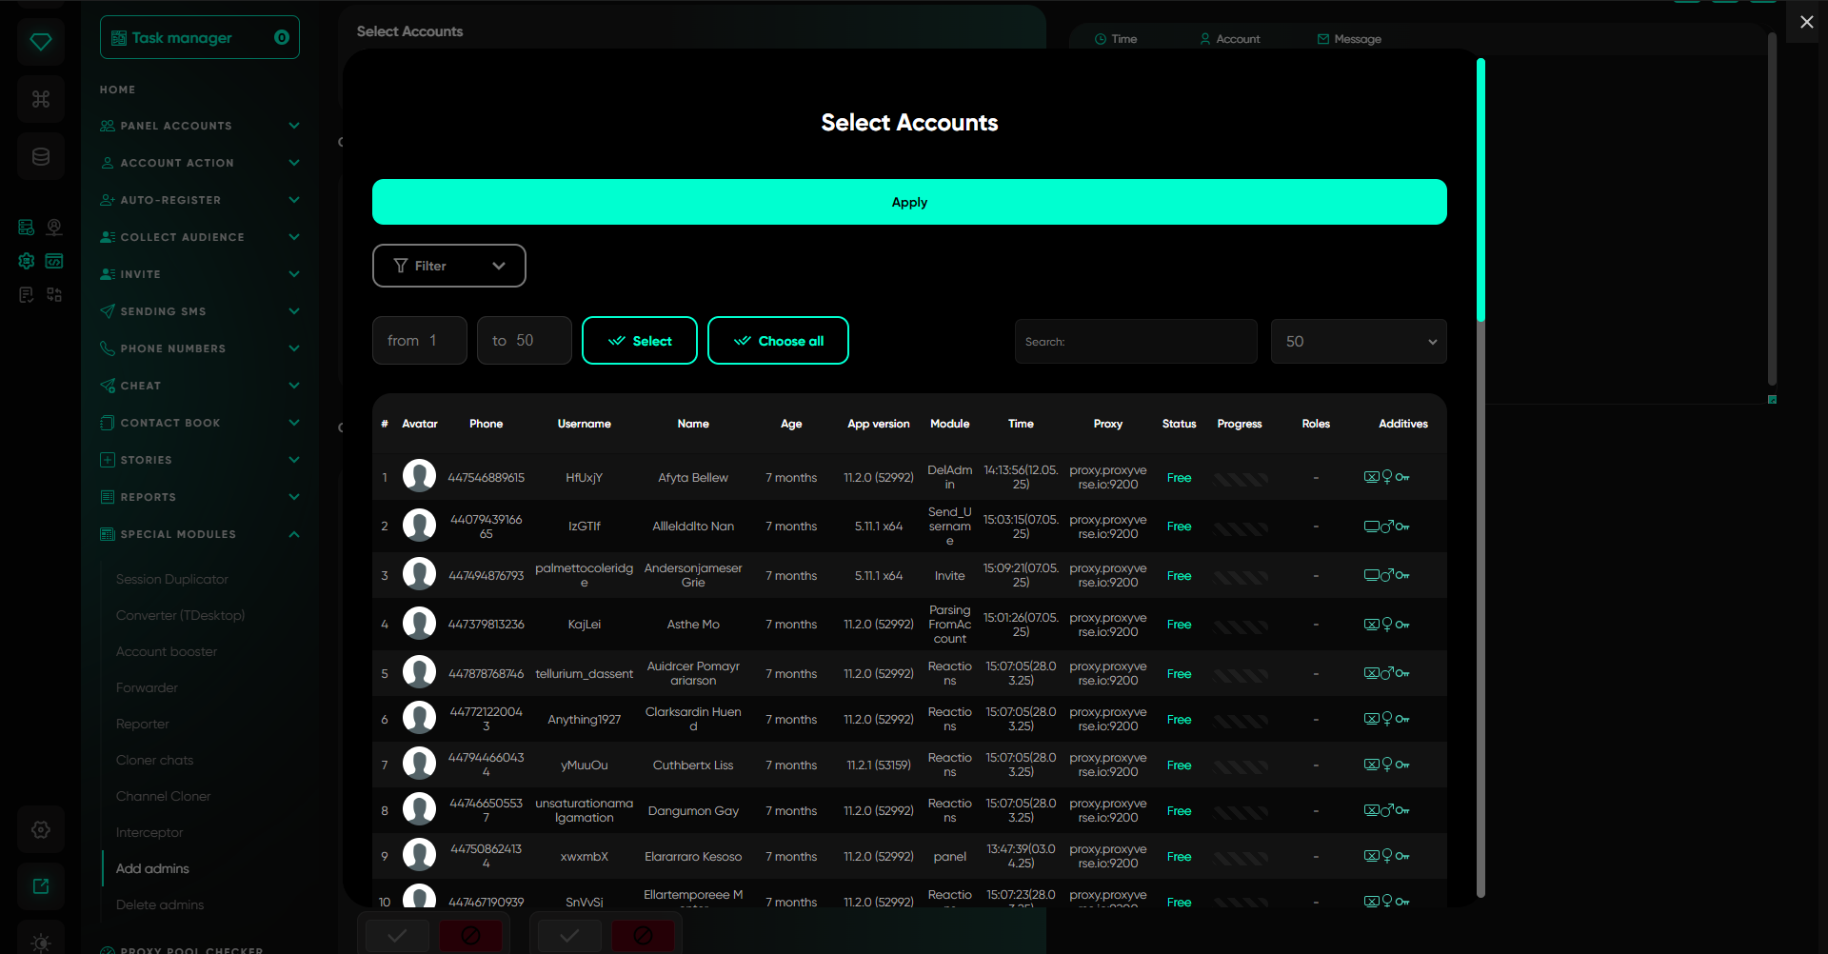This screenshot has width=1828, height=954.
Task: Select the row for account KajLei
Action: click(584, 625)
